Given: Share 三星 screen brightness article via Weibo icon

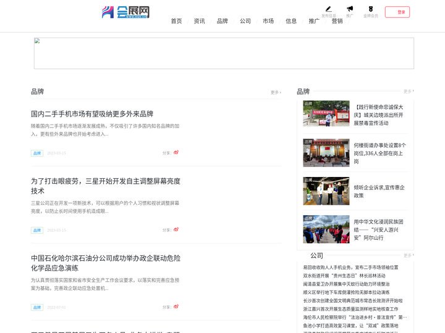Looking at the screenshot, I should point(176,229).
